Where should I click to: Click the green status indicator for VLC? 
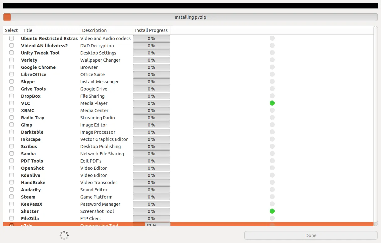(x=272, y=103)
